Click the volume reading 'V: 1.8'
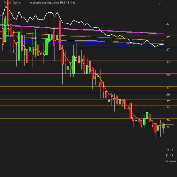Image resolution: width=177 pixels, height=177 pixels. point(170,155)
